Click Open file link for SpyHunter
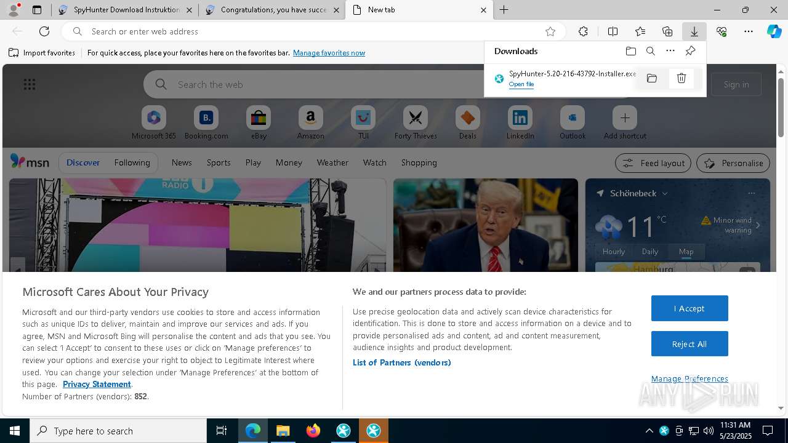 521,84
